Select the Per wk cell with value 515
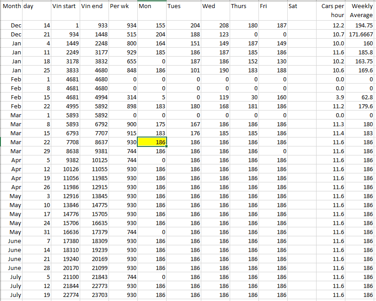The height and width of the screenshot is (301, 376). point(123,34)
